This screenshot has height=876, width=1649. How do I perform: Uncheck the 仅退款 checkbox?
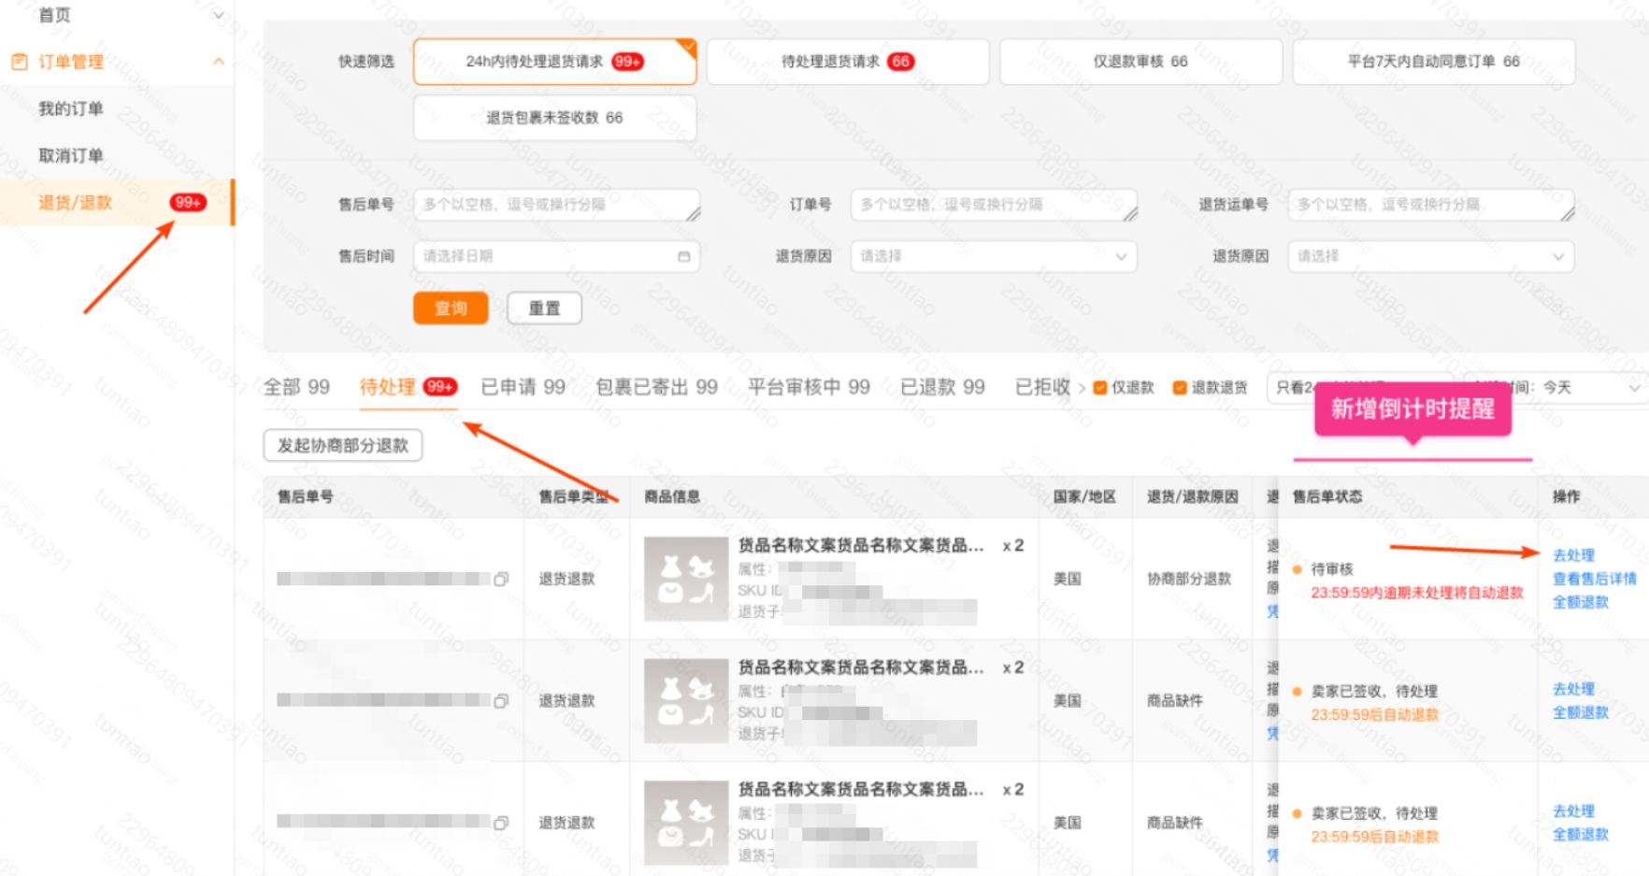(x=1098, y=387)
